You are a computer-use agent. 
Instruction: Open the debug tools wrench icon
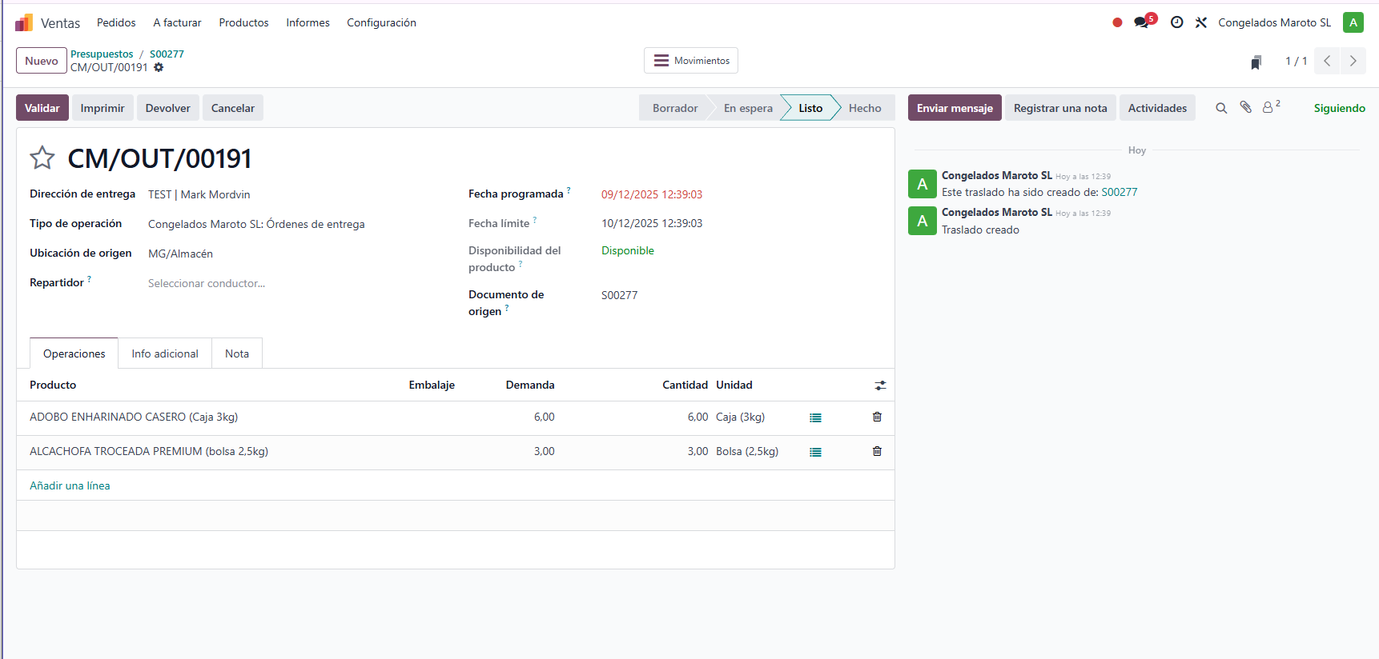point(1200,22)
